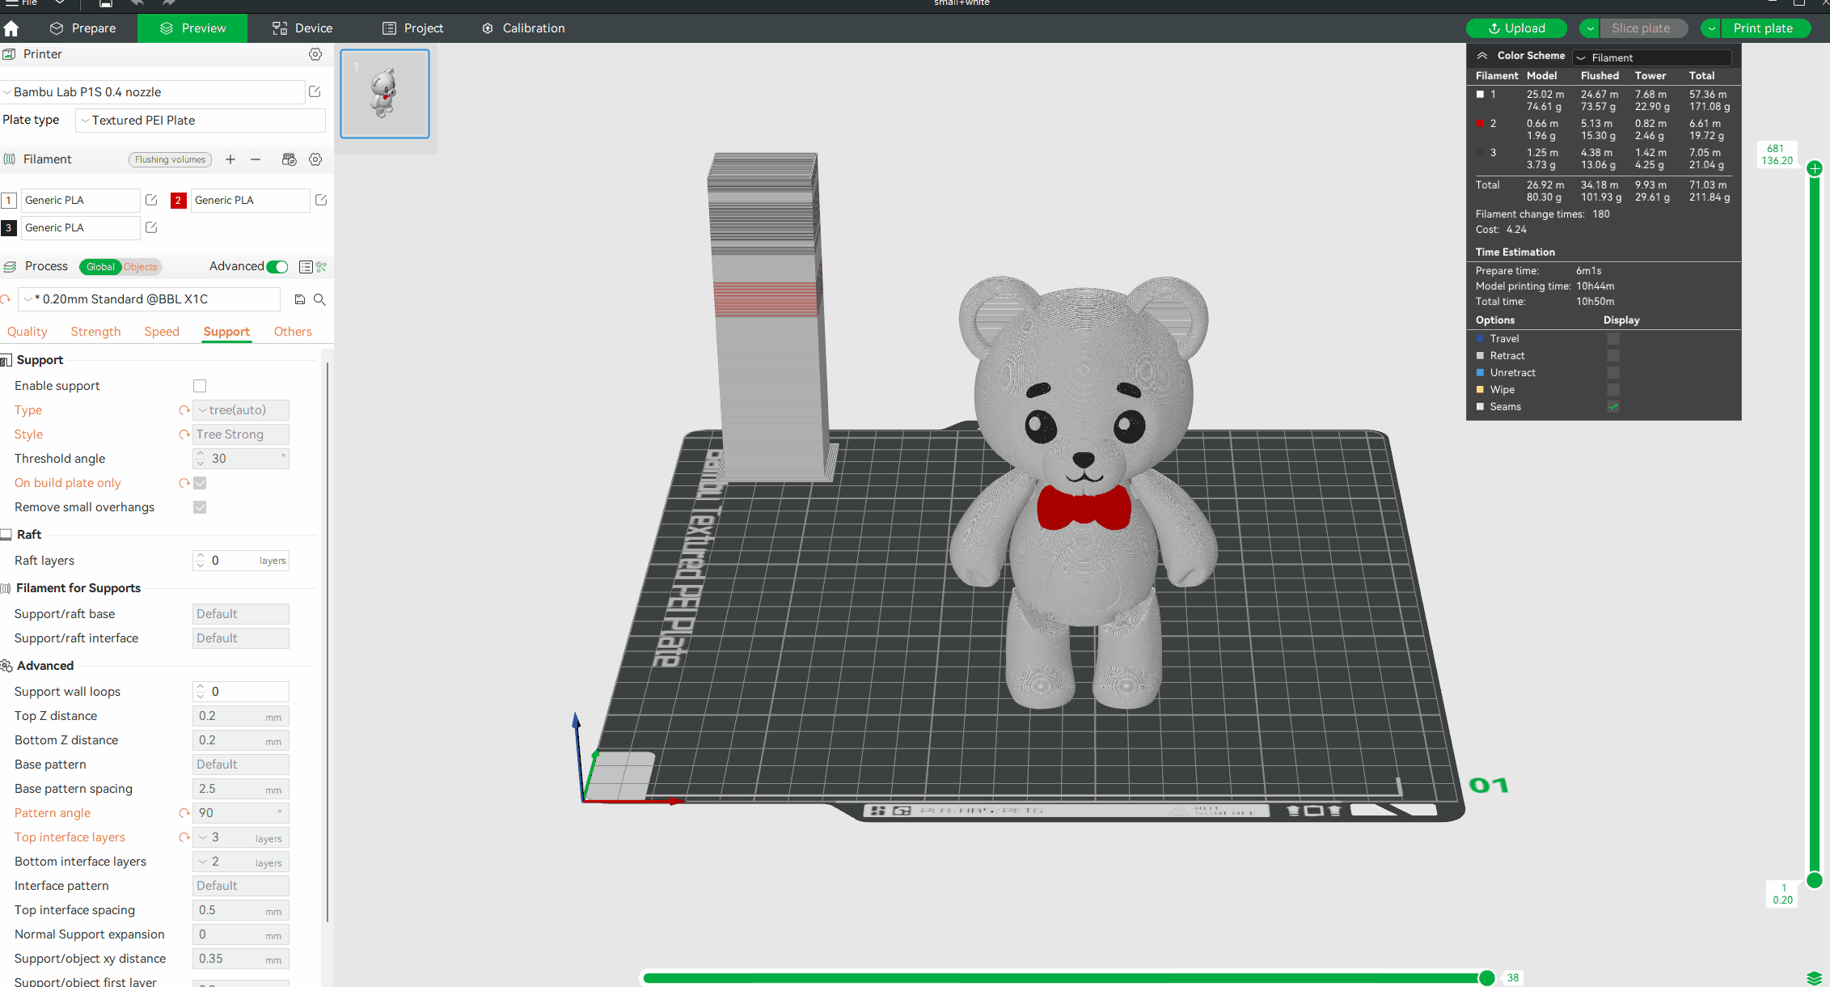1830x987 pixels.
Task: Switch process scope to Objects
Action: 141,267
